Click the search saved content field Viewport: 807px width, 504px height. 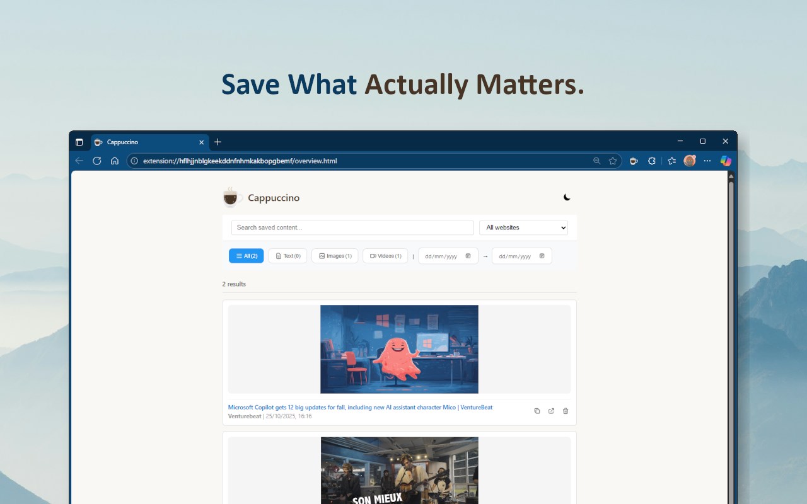click(x=352, y=227)
